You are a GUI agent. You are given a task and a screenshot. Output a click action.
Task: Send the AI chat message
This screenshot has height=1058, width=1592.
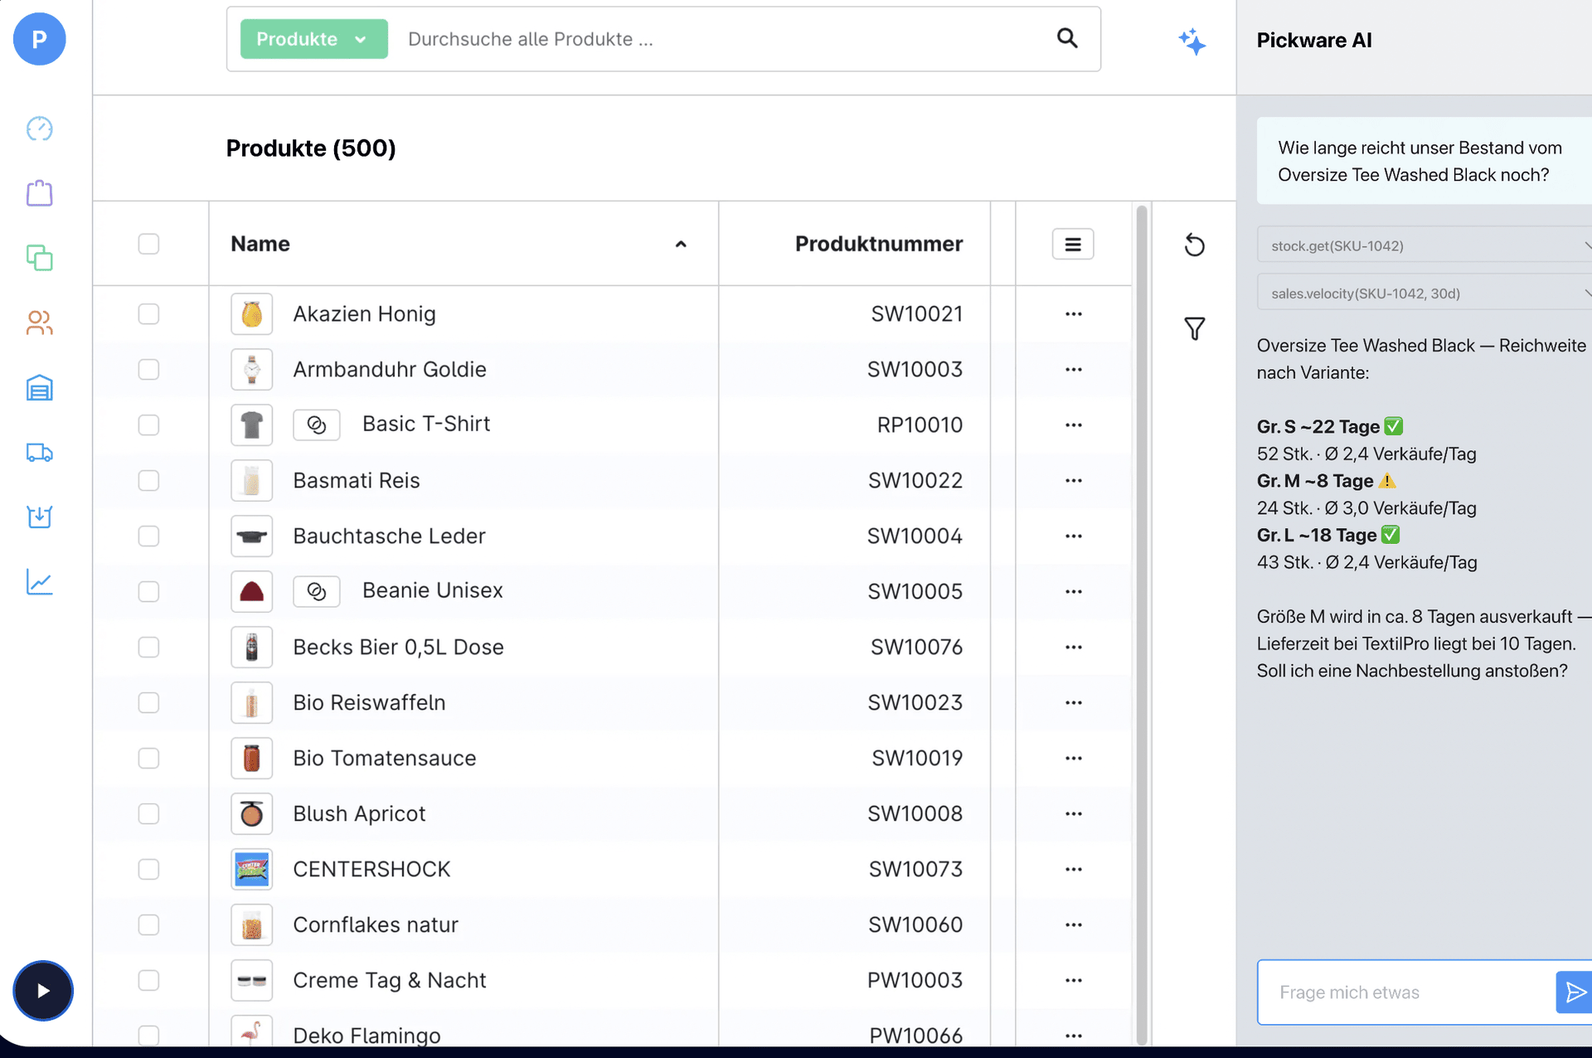coord(1575,992)
